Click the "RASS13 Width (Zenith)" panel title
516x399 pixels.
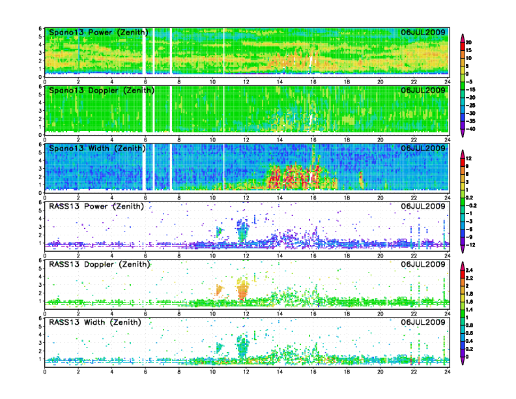(x=95, y=322)
